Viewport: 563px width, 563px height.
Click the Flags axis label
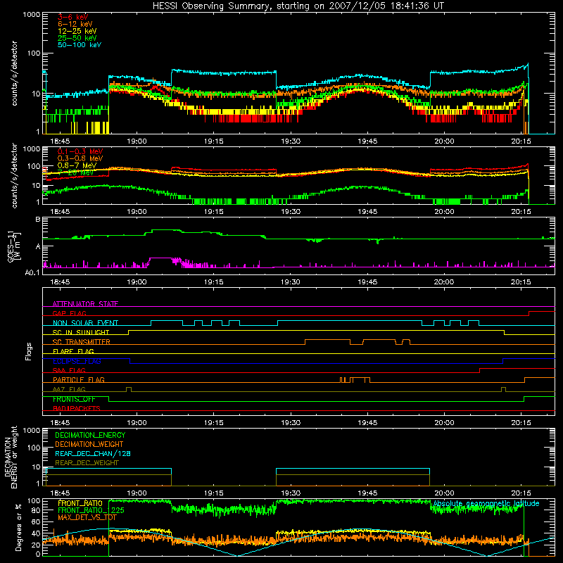click(29, 351)
